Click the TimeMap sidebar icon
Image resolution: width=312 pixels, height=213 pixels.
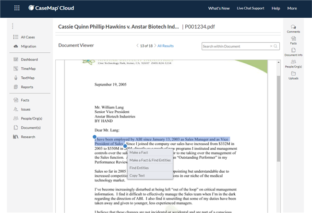(x=16, y=69)
